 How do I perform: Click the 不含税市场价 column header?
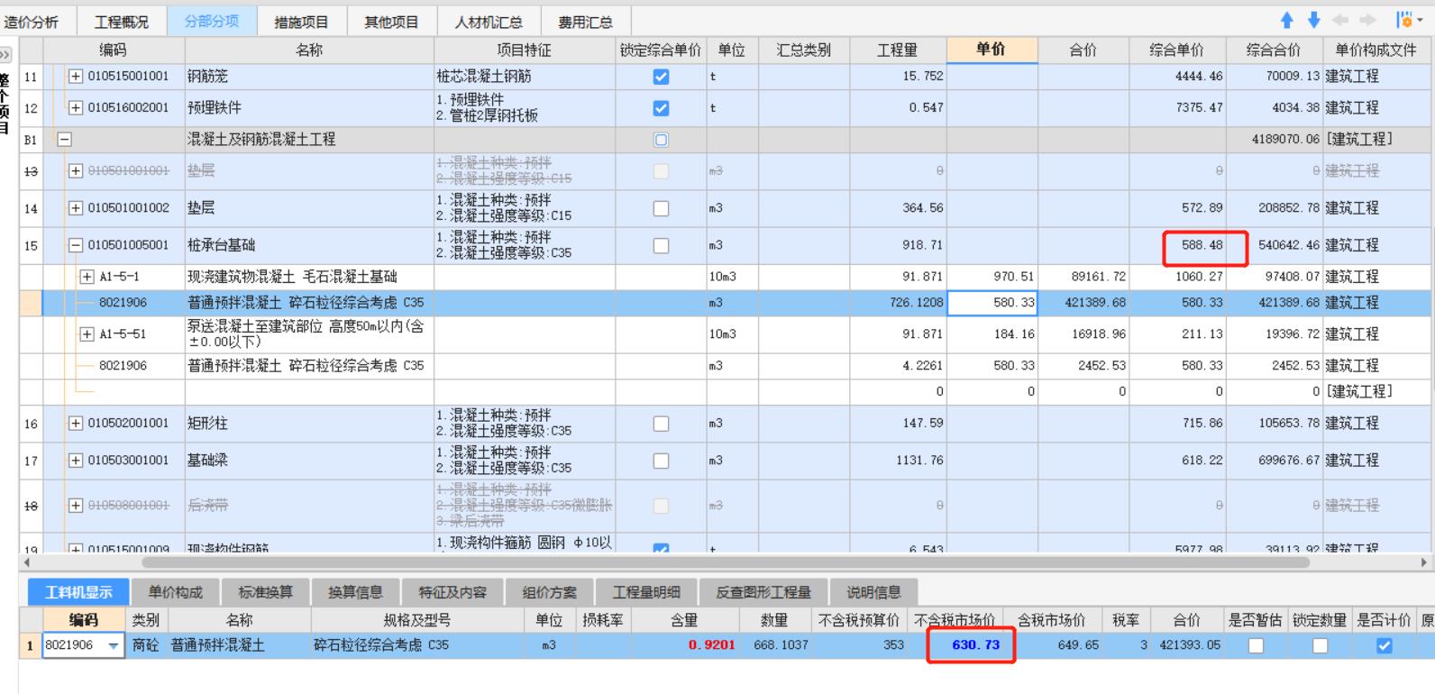[x=955, y=620]
